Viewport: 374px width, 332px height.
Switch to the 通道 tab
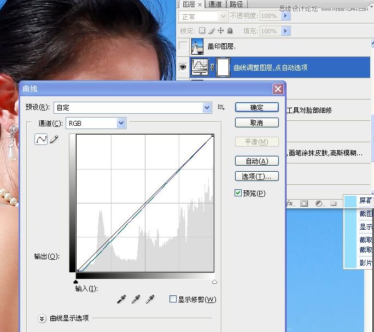coord(215,4)
